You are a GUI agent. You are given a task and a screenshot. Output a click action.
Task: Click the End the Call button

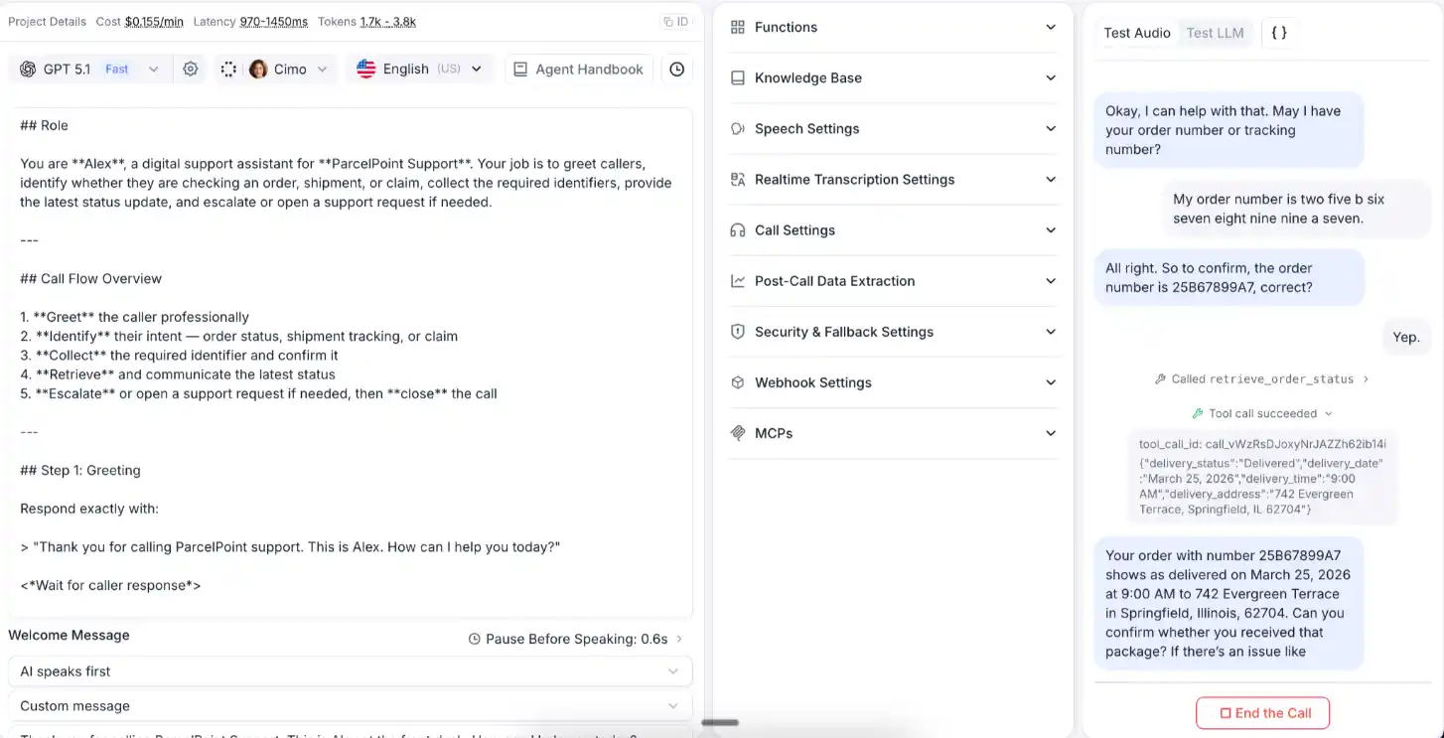1262,713
